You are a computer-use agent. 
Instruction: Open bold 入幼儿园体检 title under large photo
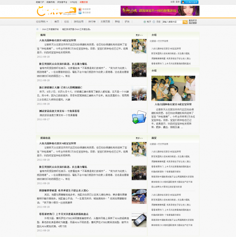[x=173, y=104]
